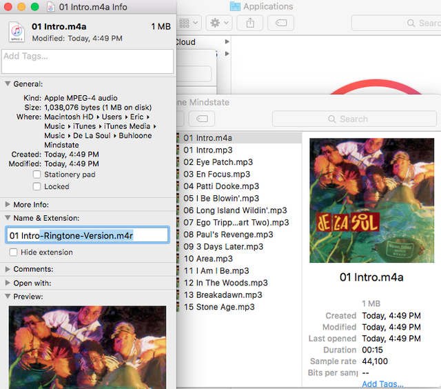Collapse the General section
This screenshot has height=389, width=441.
point(8,83)
